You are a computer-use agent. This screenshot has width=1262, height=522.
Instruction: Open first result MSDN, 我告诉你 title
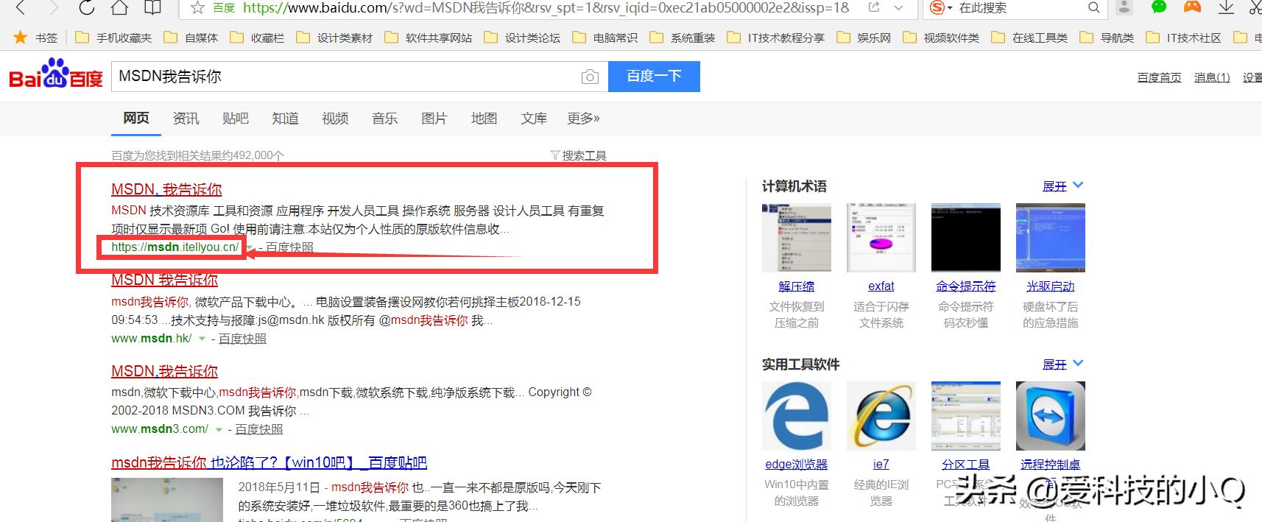point(166,189)
